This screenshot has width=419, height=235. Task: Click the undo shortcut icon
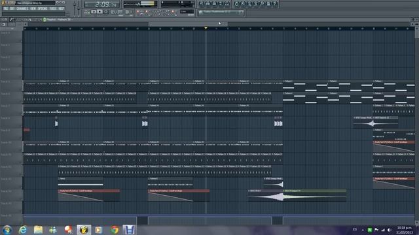coord(236,4)
